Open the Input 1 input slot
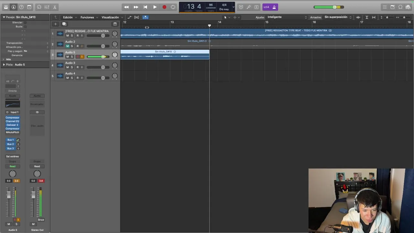This screenshot has width=414, height=233. pyautogui.click(x=14, y=112)
